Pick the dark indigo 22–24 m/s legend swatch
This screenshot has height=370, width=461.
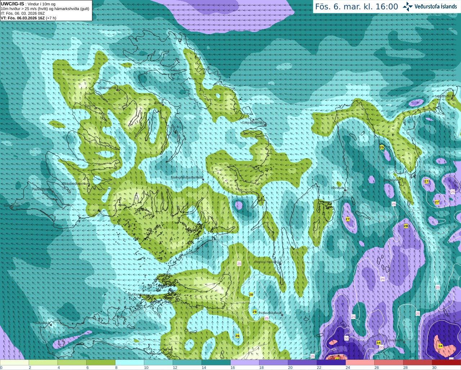click(x=331, y=362)
